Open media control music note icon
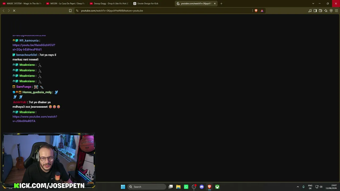340x191 pixels. pos(310,11)
